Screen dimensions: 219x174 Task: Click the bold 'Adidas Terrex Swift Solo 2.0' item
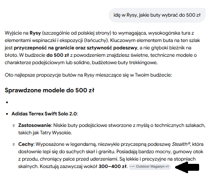[44, 114]
